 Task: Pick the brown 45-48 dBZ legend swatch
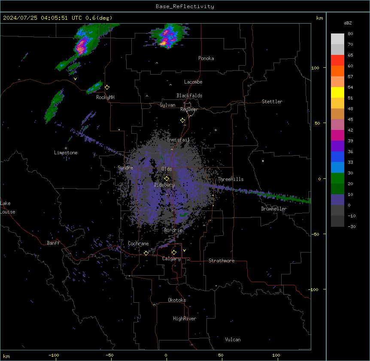pyautogui.click(x=337, y=114)
